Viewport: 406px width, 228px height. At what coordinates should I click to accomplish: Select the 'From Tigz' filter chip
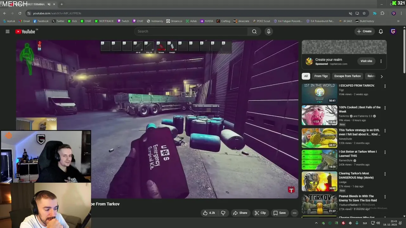(x=321, y=76)
